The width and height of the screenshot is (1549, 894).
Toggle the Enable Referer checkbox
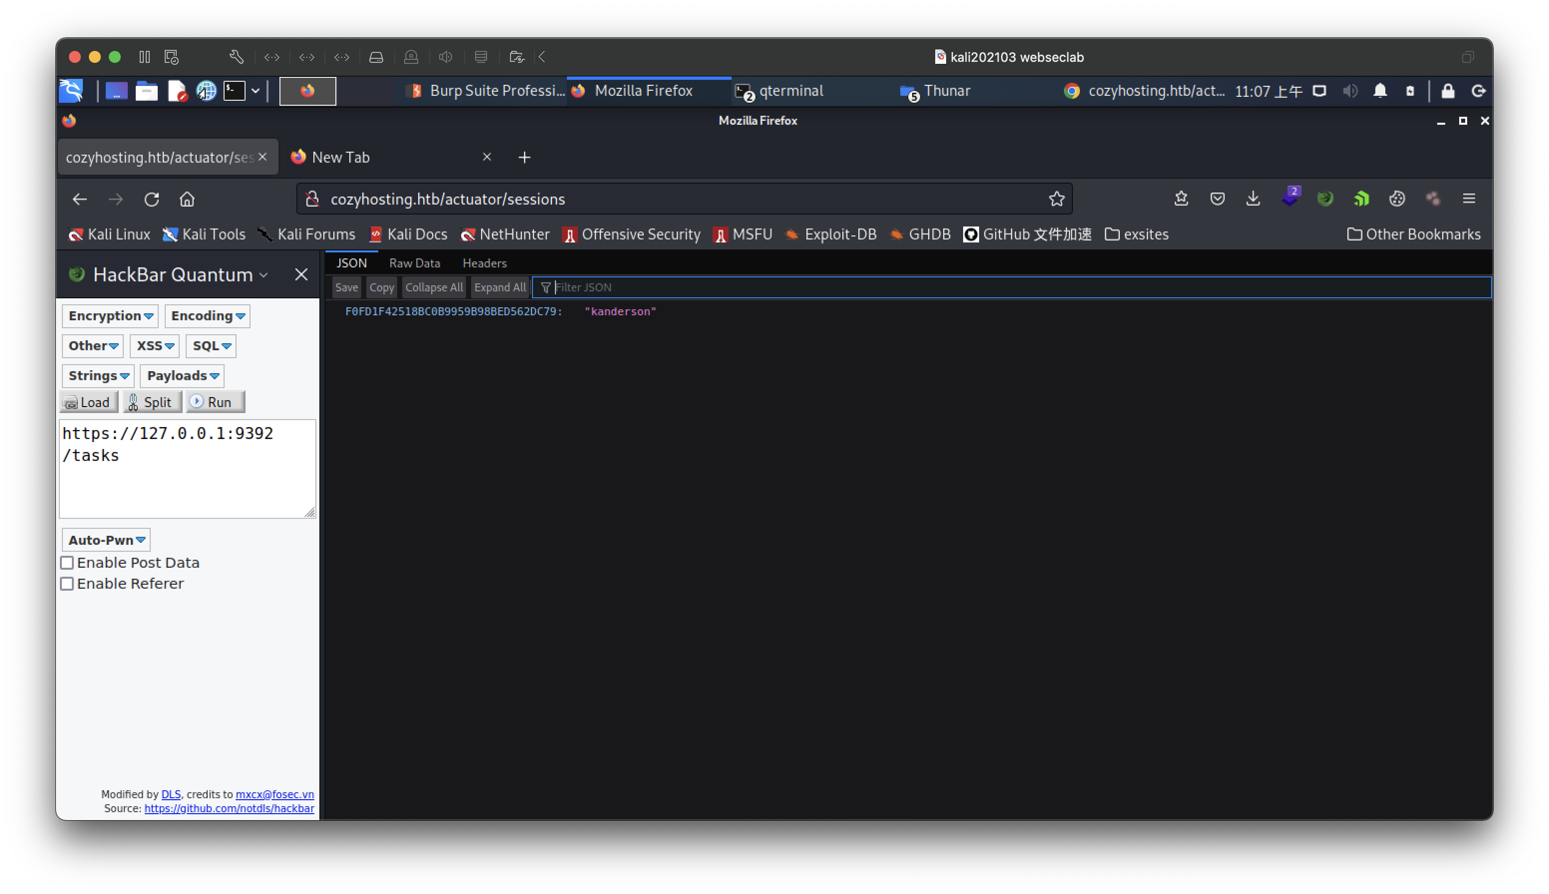[x=67, y=583]
